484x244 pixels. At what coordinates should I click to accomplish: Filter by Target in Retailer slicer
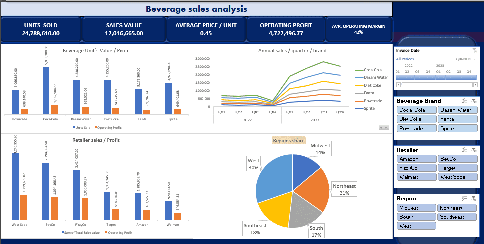pyautogui.click(x=457, y=168)
